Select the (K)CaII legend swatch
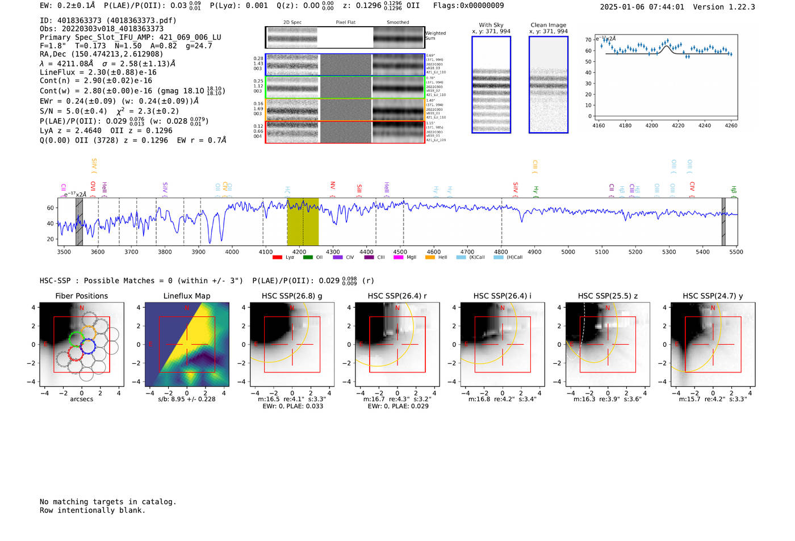The width and height of the screenshot is (795, 541). pos(461,257)
